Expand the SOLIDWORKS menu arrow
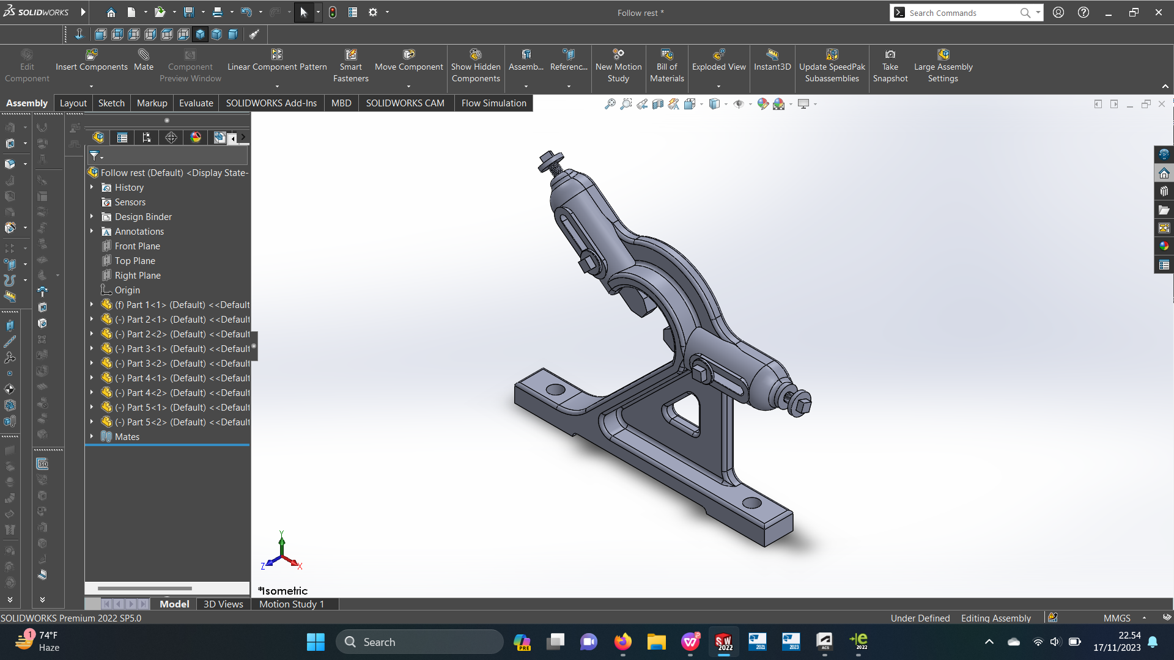 point(83,12)
